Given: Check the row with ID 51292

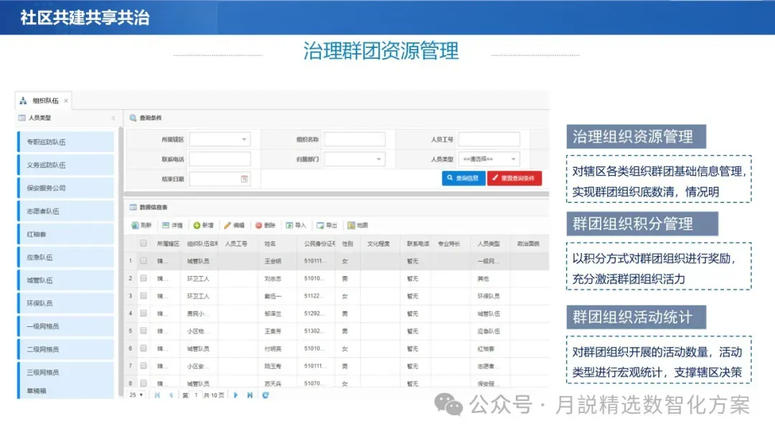Looking at the screenshot, I should tap(144, 313).
